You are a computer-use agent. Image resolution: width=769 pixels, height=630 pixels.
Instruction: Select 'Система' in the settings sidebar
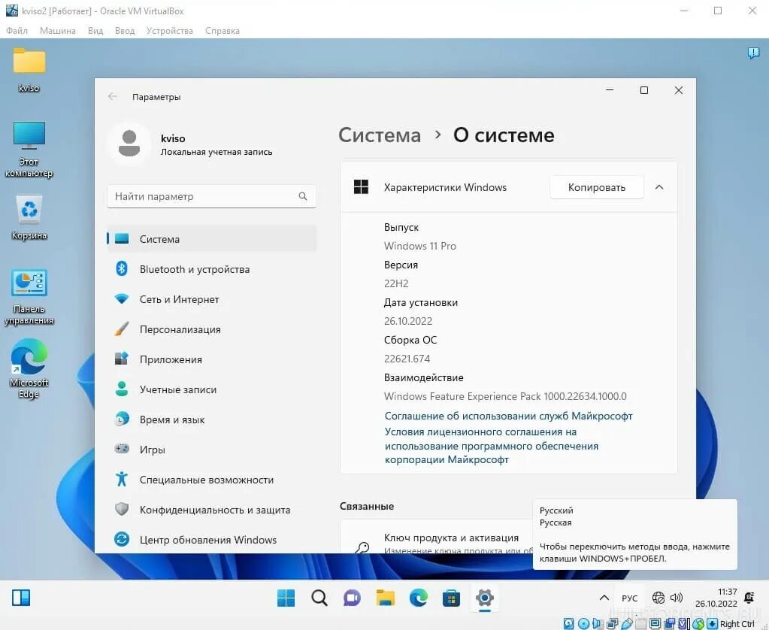[212, 239]
